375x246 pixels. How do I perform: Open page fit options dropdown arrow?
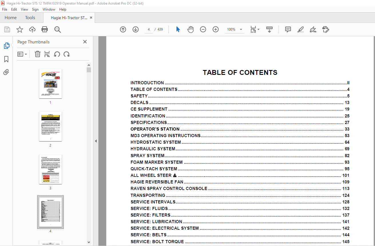pyautogui.click(x=259, y=29)
